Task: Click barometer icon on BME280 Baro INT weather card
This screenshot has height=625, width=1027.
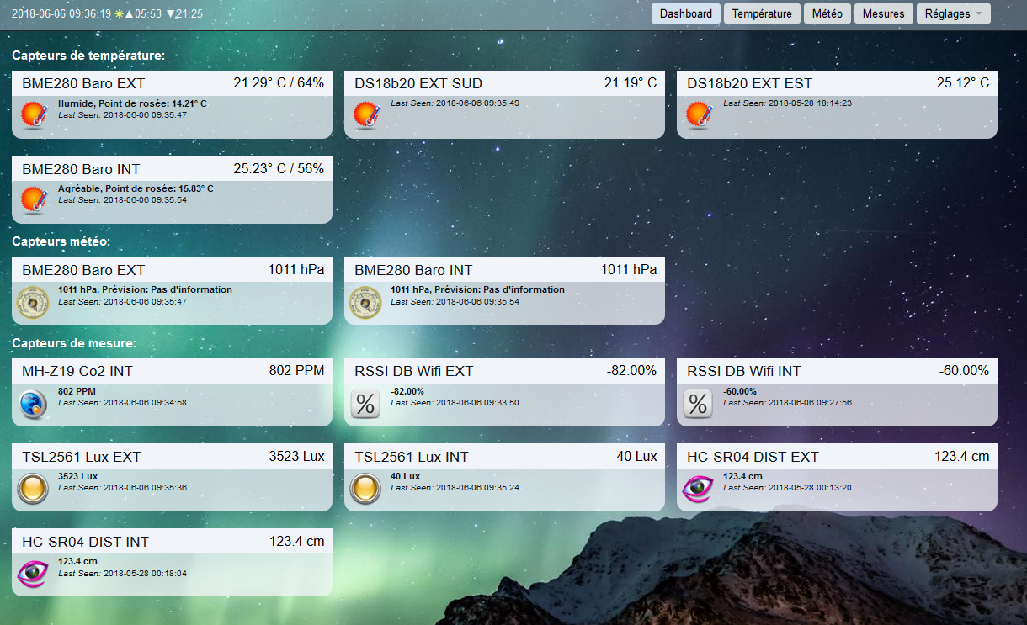Action: click(x=366, y=302)
